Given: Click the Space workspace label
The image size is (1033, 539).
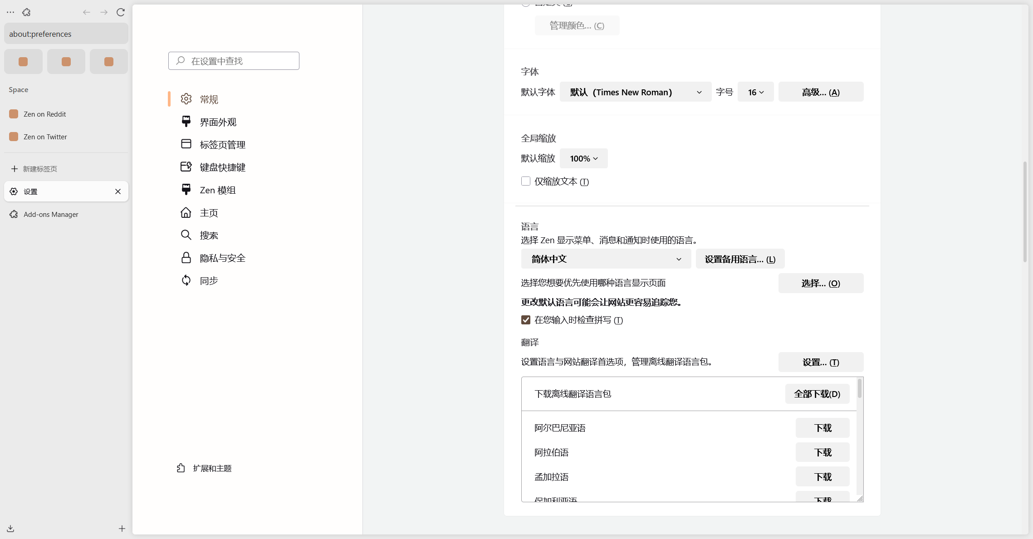Looking at the screenshot, I should pyautogui.click(x=19, y=89).
